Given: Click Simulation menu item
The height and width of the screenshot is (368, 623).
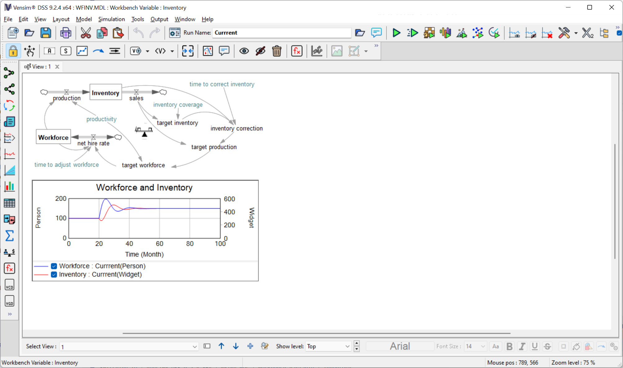Looking at the screenshot, I should coord(111,19).
